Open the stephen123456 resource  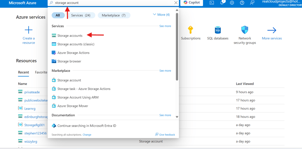click(x=36, y=133)
